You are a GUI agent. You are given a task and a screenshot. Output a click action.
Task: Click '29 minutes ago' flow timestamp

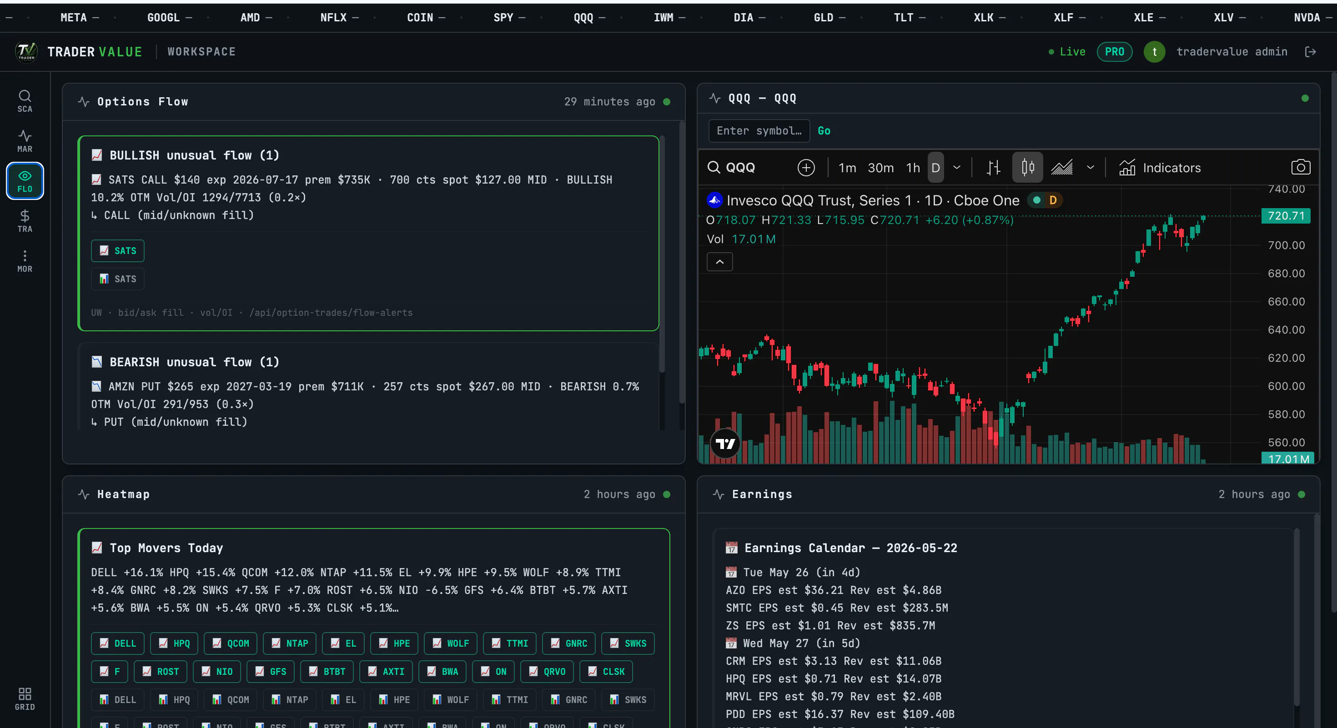(x=609, y=102)
